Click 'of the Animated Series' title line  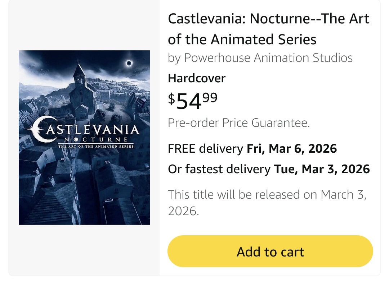242,39
